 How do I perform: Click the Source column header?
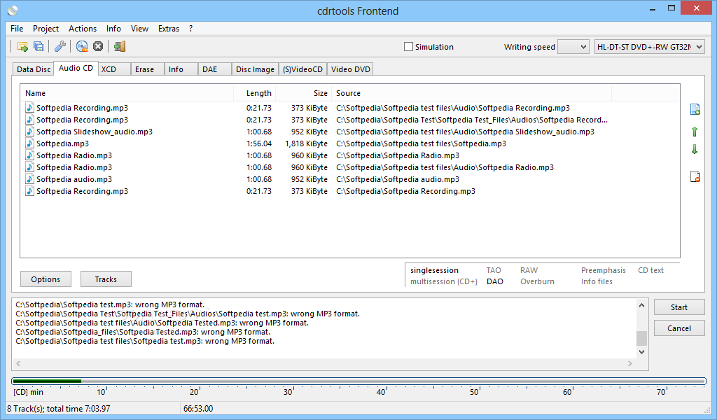(x=471, y=93)
